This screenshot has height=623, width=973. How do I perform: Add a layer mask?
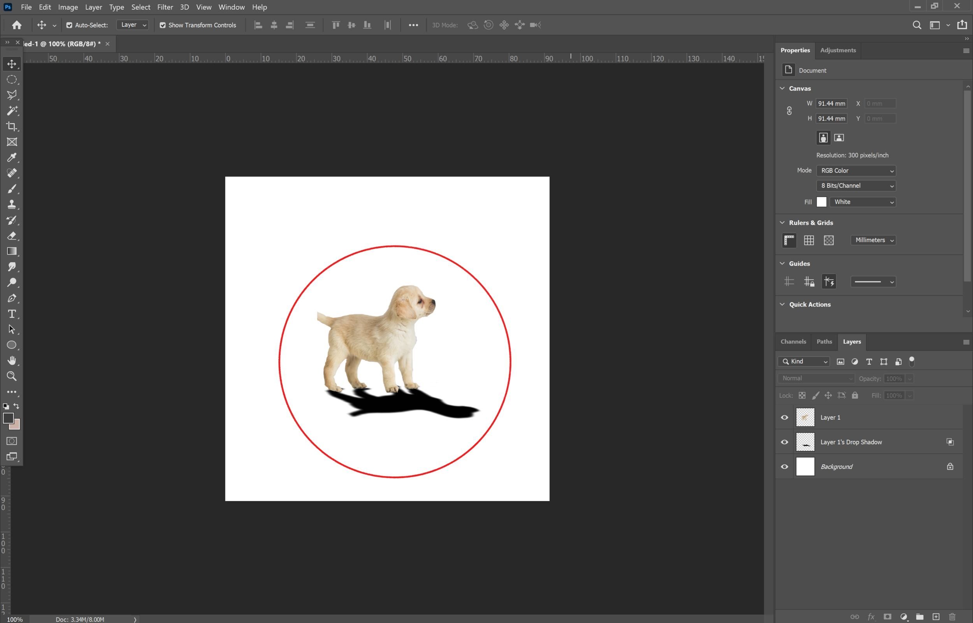pos(887,616)
